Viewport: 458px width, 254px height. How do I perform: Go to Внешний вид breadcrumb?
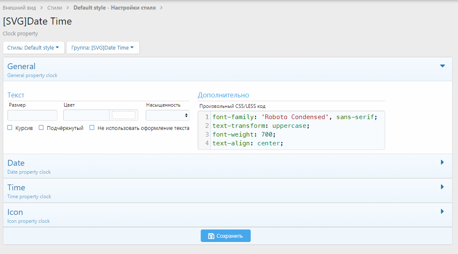pyautogui.click(x=20, y=8)
